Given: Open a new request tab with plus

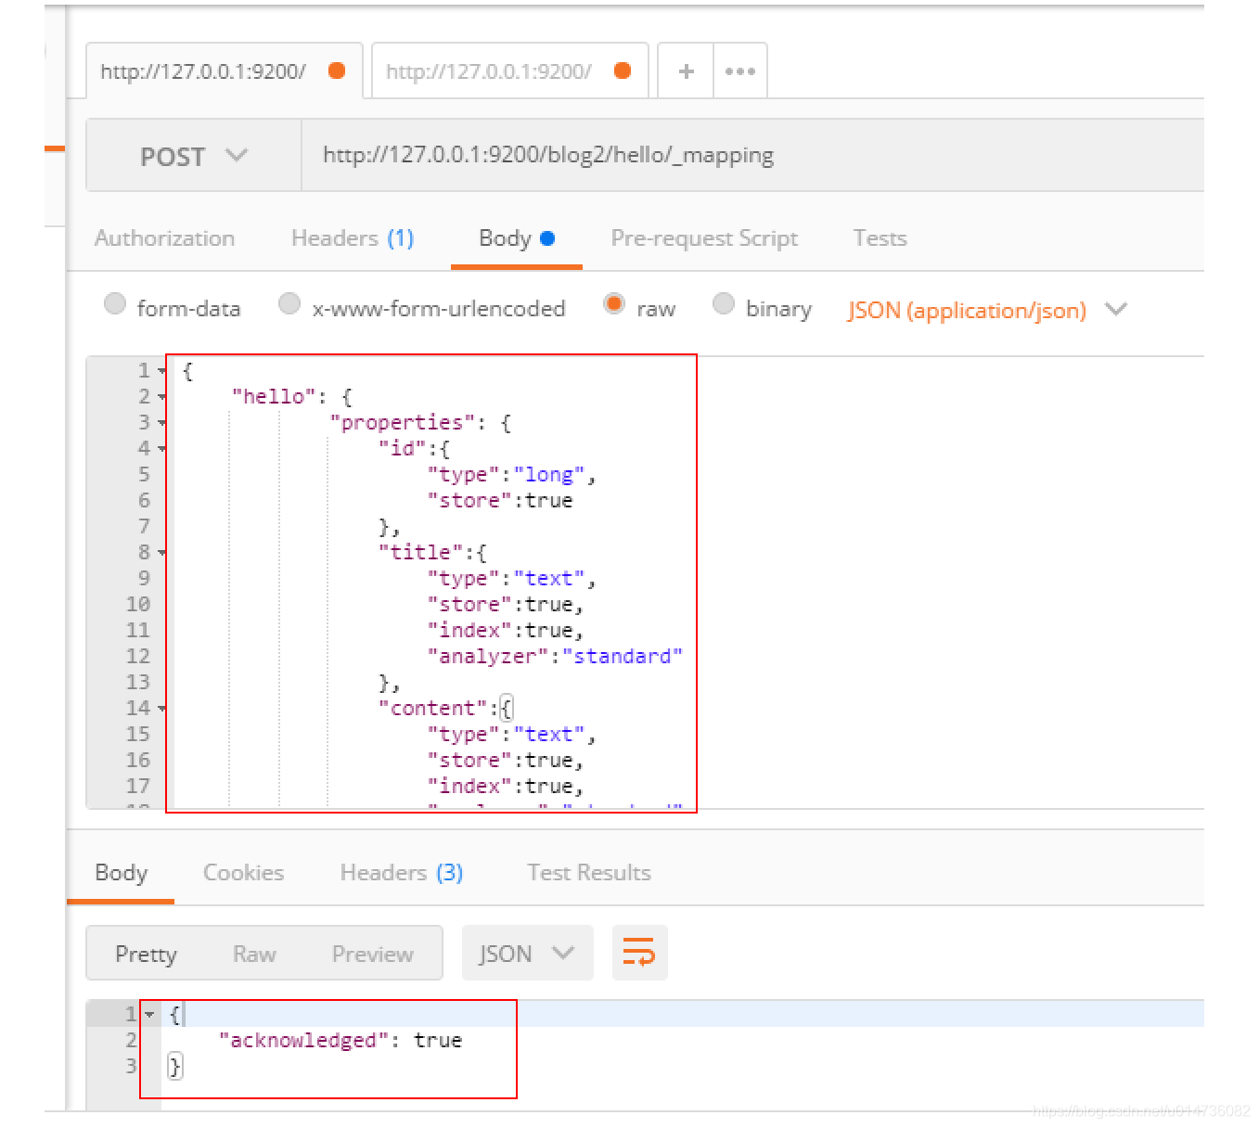Looking at the screenshot, I should [x=686, y=71].
